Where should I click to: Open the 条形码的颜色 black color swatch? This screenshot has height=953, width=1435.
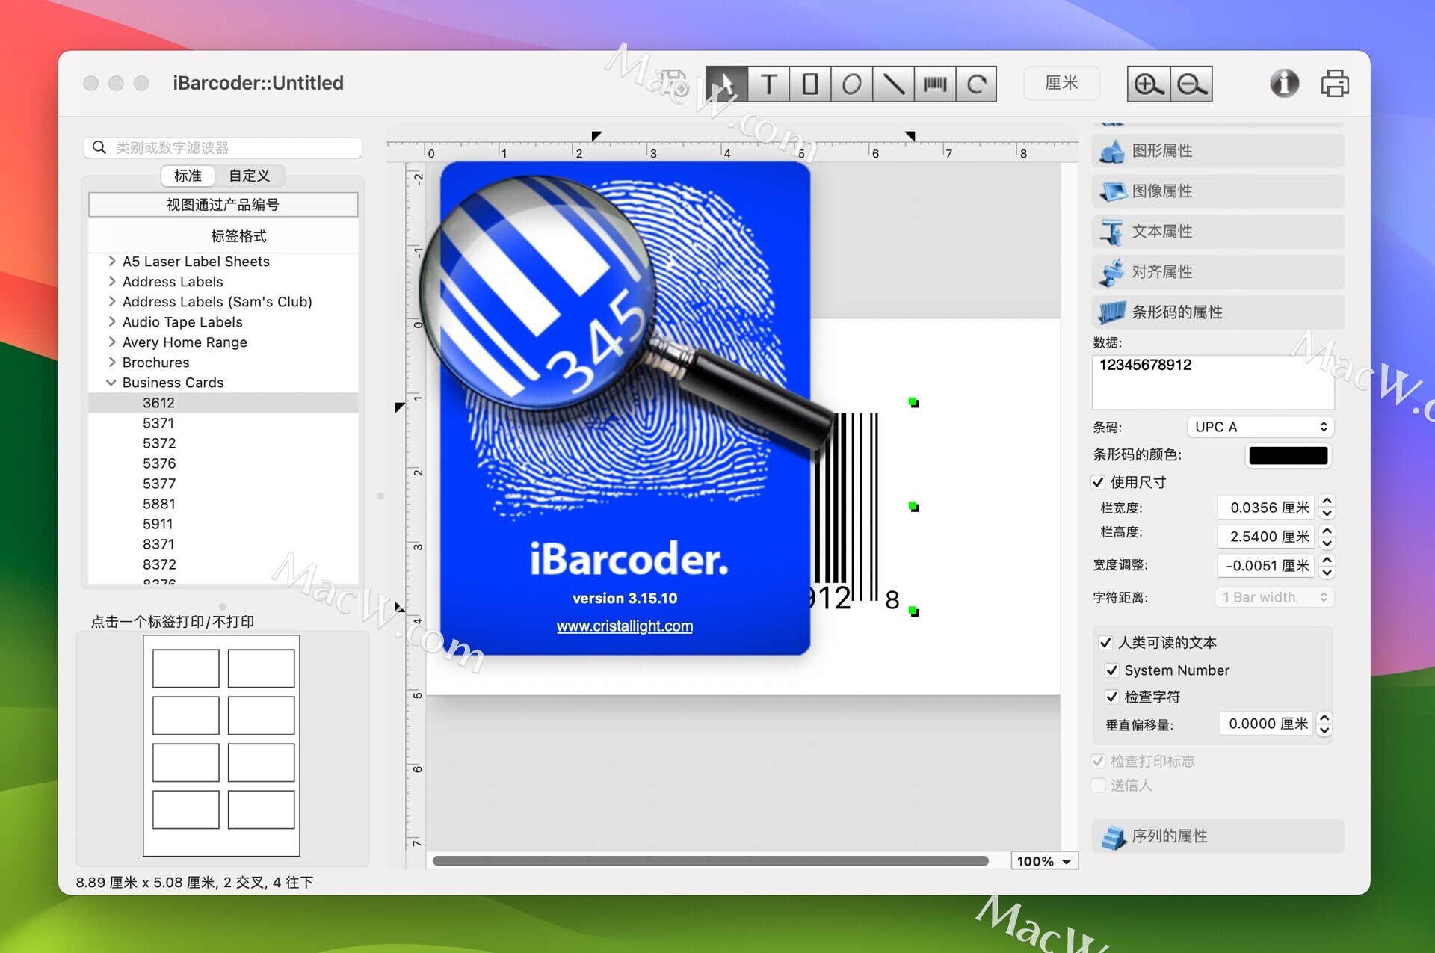pos(1289,455)
